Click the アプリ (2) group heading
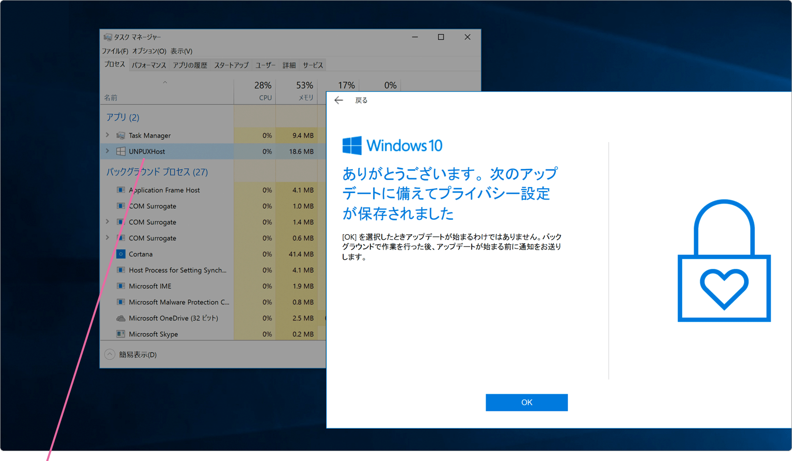The height and width of the screenshot is (461, 792). pyautogui.click(x=123, y=117)
